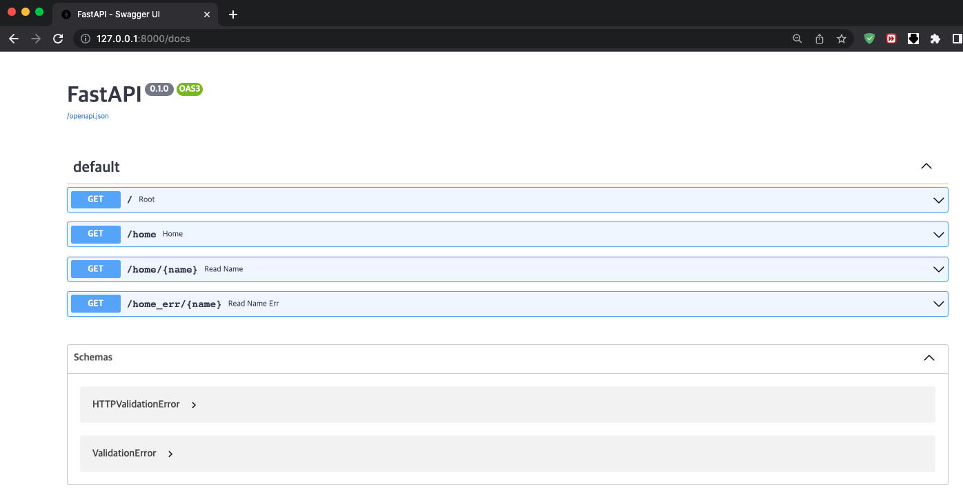Click the GET badge of the Root endpoint
The height and width of the screenshot is (501, 963).
pyautogui.click(x=96, y=199)
